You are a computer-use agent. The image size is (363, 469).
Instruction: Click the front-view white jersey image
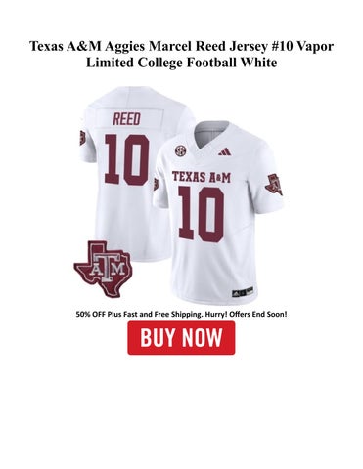point(218,212)
